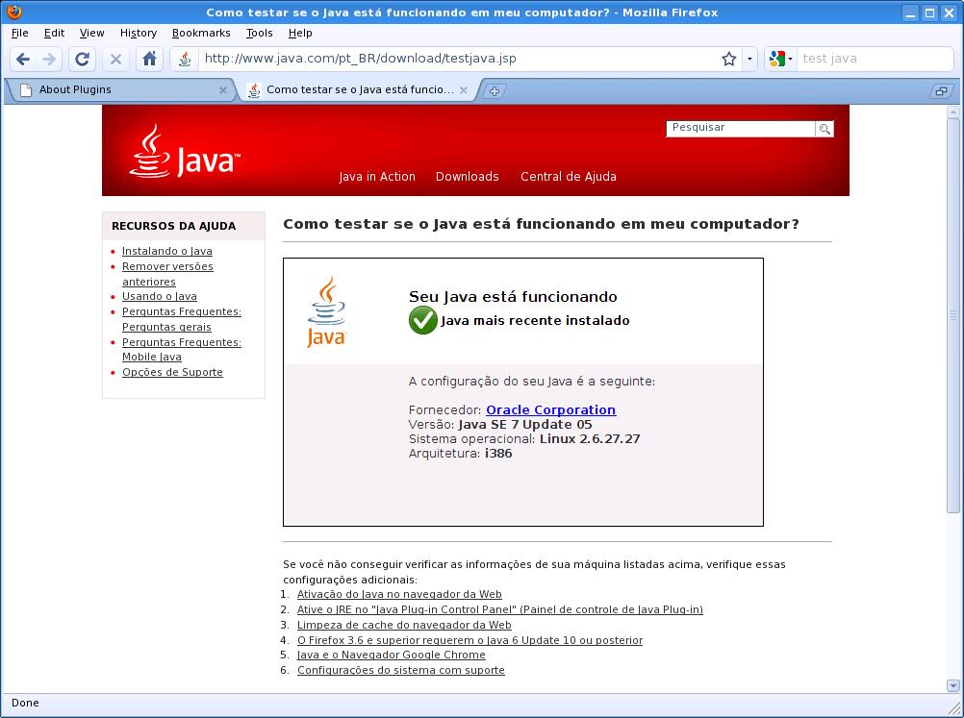Click the URL address field
This screenshot has height=718, width=964.
click(458, 59)
